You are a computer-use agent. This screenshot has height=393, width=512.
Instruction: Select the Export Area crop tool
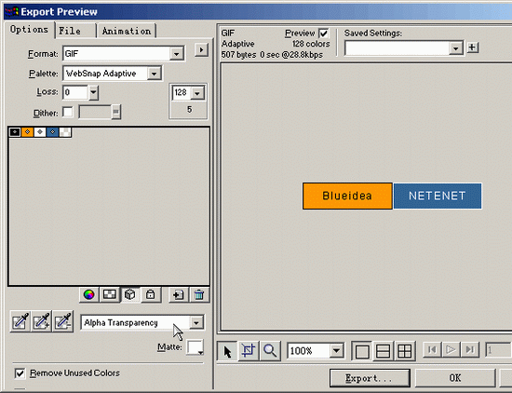pos(249,351)
